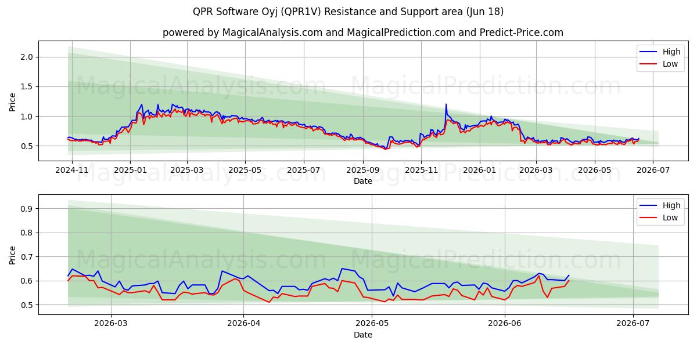
Task: Click the 2026-07 tick label on upper chart
Action: (653, 171)
